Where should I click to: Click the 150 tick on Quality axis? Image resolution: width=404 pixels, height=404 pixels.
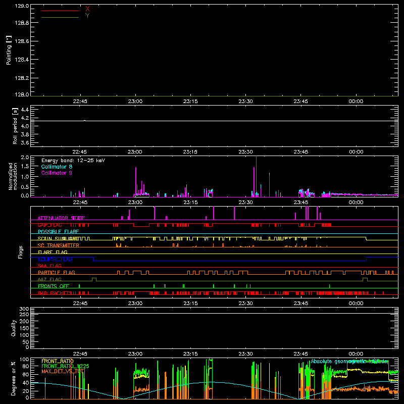[24, 328]
